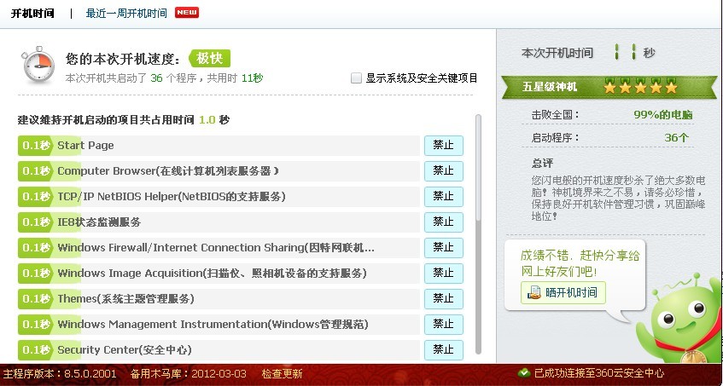Disable the Security Center service

click(x=444, y=349)
